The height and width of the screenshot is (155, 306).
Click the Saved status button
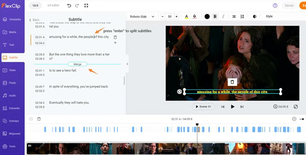[289, 6]
